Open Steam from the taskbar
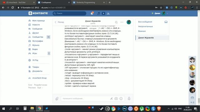Screen dimensions: 200x112 (x=102, y=109)
